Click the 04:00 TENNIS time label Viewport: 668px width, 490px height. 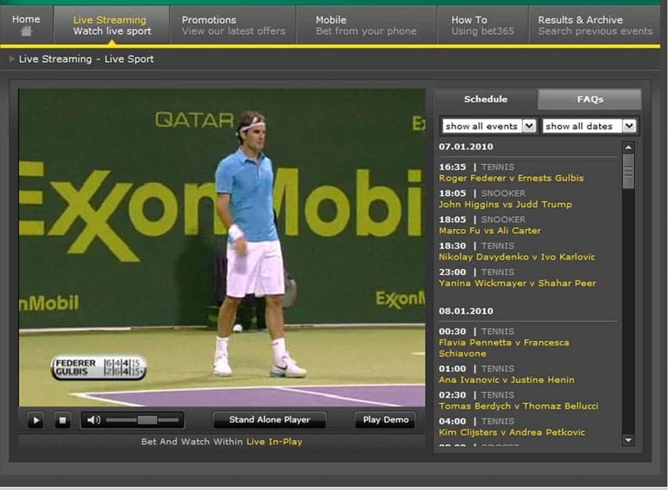(x=476, y=421)
